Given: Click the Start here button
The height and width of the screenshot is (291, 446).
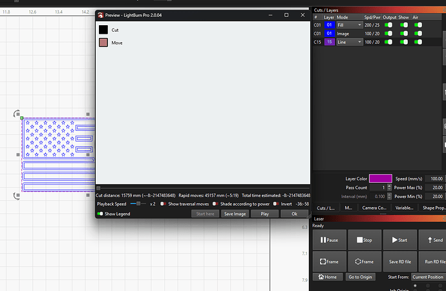Looking at the screenshot, I should click(x=205, y=213).
